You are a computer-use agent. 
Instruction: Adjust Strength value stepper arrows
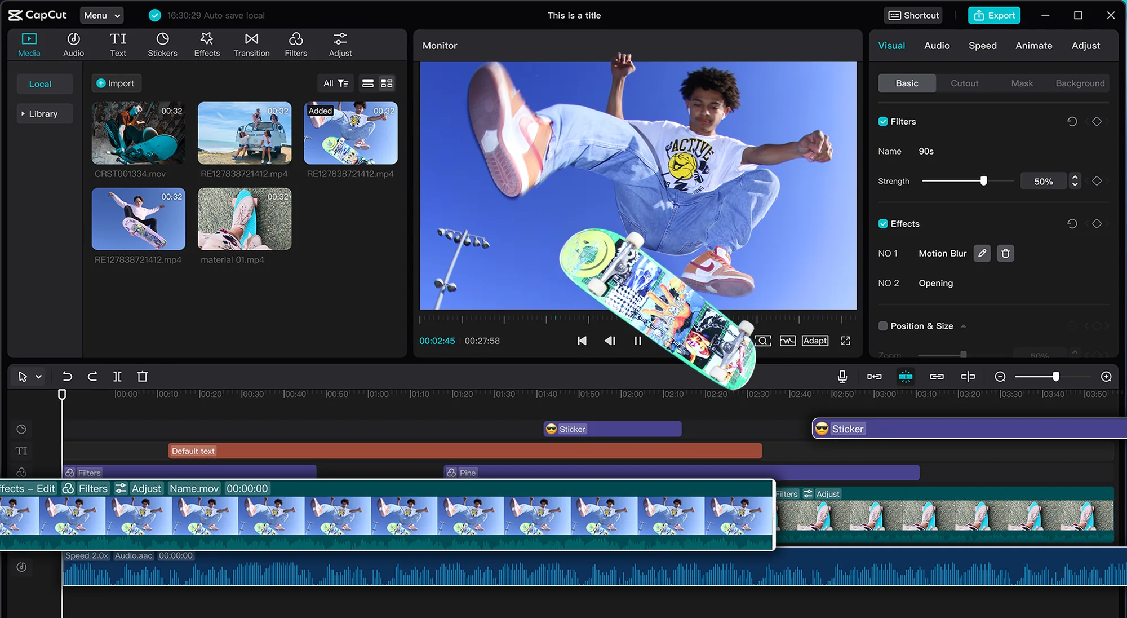click(1075, 181)
